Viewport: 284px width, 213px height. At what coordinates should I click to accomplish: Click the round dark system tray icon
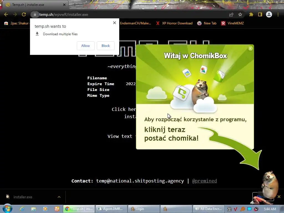tap(256, 209)
